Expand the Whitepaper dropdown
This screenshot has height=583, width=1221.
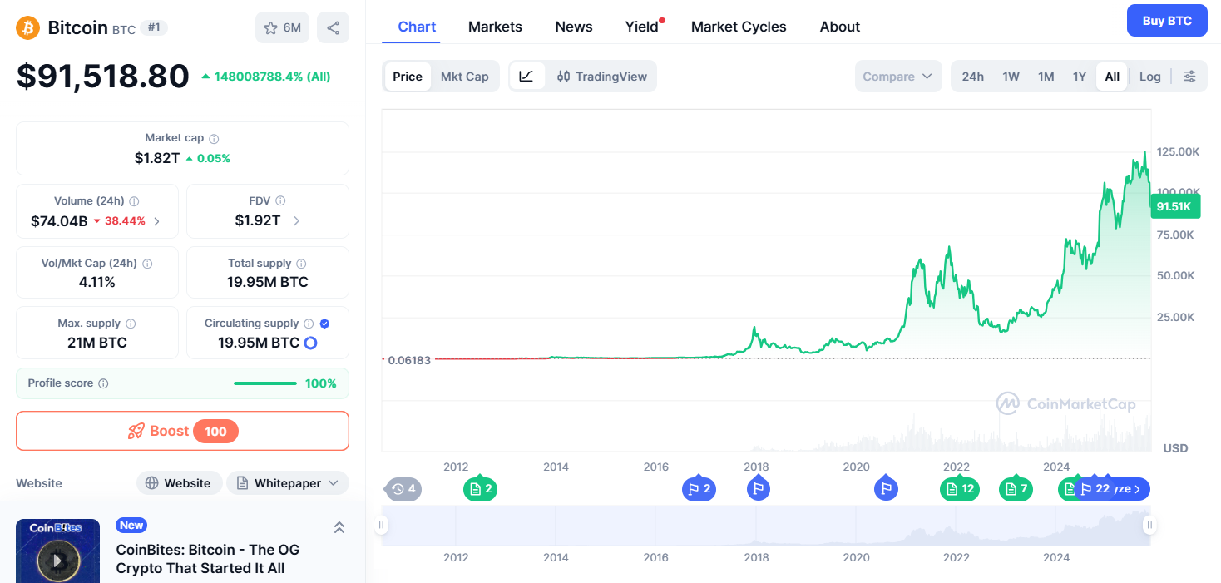pos(288,483)
